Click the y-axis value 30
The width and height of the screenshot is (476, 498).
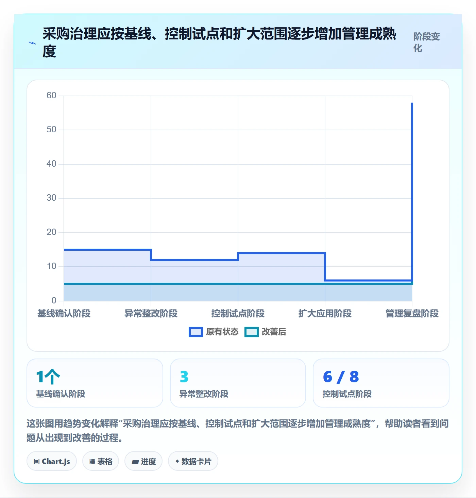coord(51,198)
